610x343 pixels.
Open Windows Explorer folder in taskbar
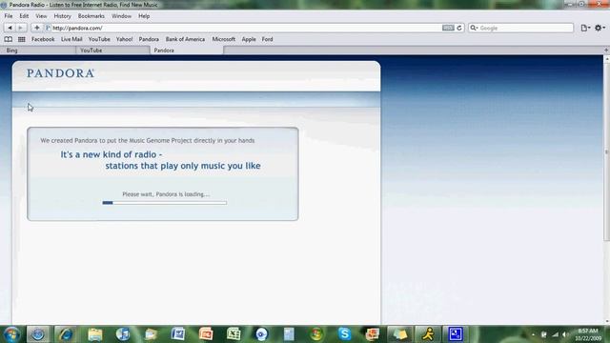(94, 334)
